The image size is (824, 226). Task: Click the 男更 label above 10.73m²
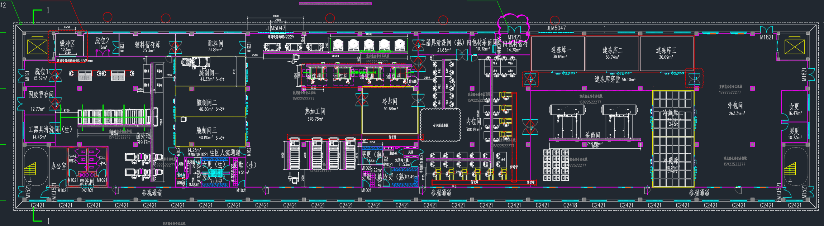[x=794, y=131]
